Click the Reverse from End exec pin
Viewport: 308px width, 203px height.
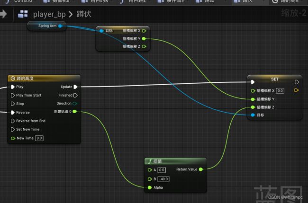point(13,121)
